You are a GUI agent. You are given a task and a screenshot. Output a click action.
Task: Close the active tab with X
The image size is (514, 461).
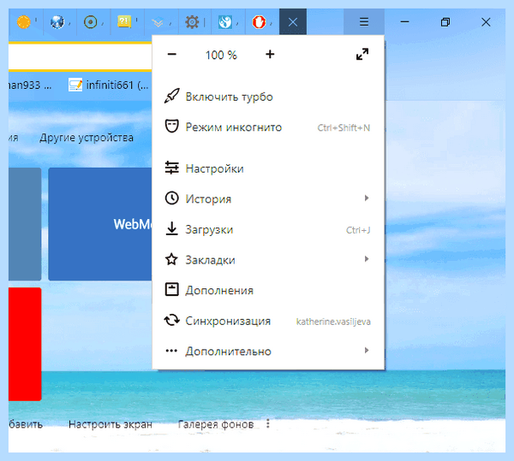[x=293, y=22]
